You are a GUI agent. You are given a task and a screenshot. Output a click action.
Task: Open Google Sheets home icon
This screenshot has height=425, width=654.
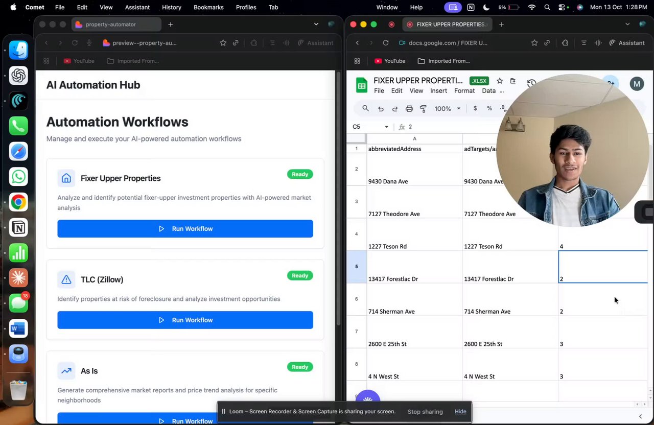(362, 85)
